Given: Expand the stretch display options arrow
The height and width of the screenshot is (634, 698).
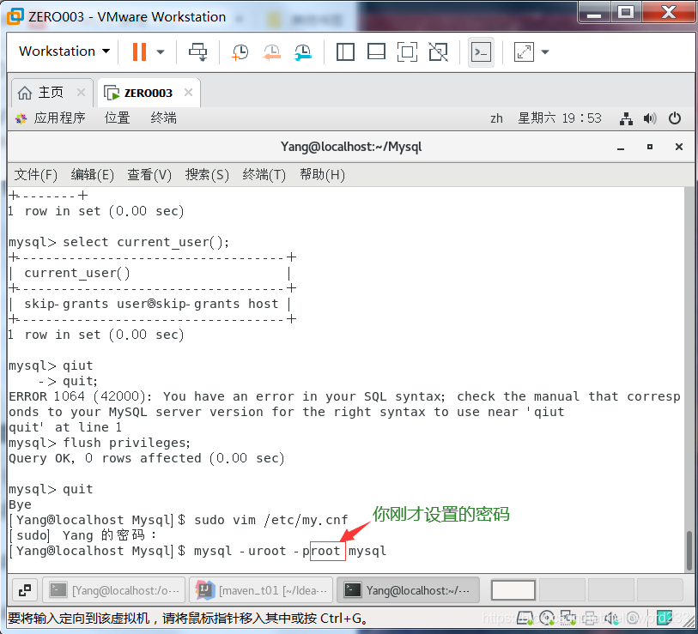Looking at the screenshot, I should [545, 52].
